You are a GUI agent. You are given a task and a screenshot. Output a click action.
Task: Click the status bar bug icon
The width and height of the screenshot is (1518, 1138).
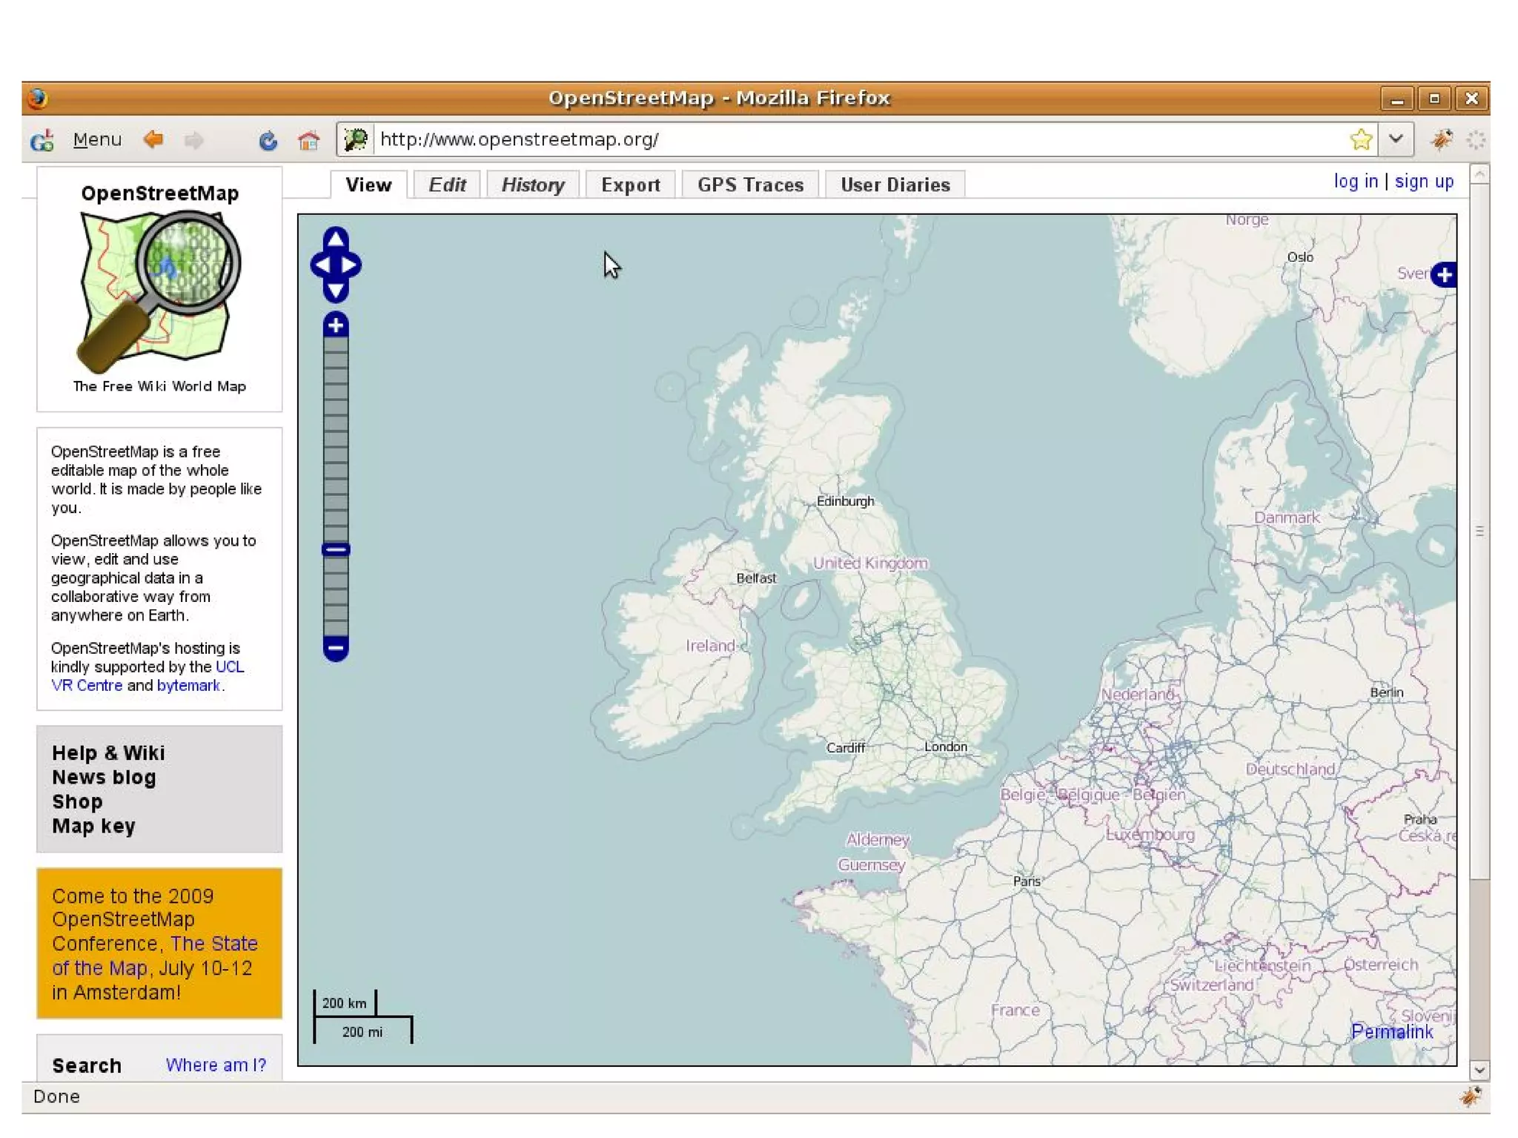pos(1471,1096)
